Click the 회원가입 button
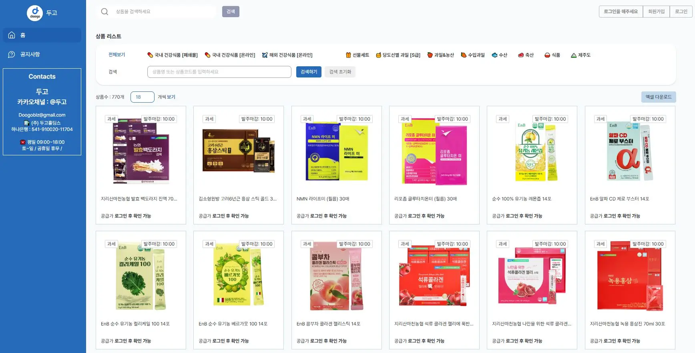 pyautogui.click(x=656, y=12)
